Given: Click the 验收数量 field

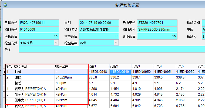Looking at the screenshot, I should pyautogui.click(x=157, y=36).
